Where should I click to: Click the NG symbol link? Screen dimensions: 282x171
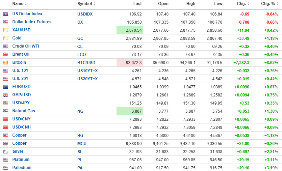80,111
